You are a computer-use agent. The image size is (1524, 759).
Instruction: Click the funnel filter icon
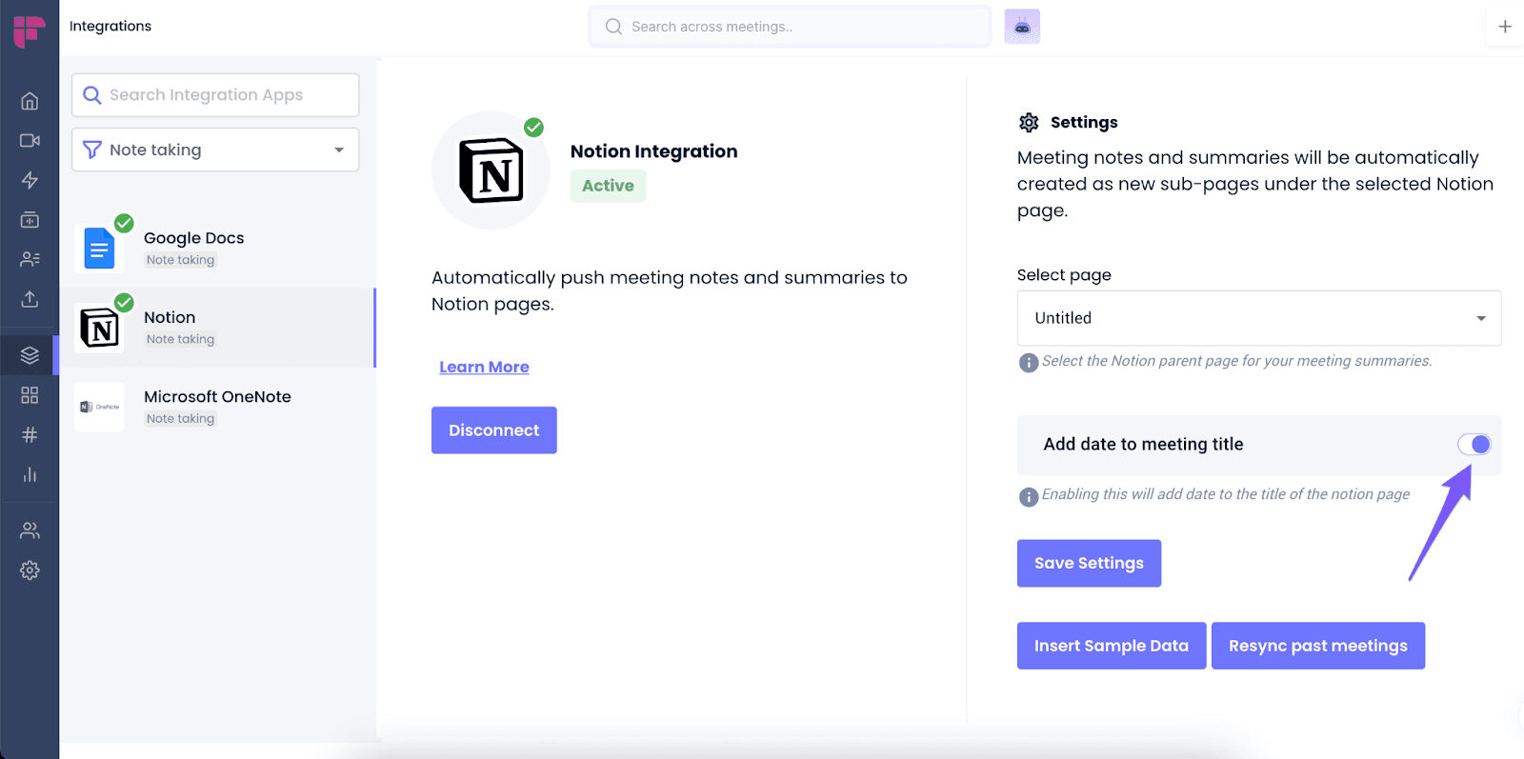pyautogui.click(x=91, y=150)
